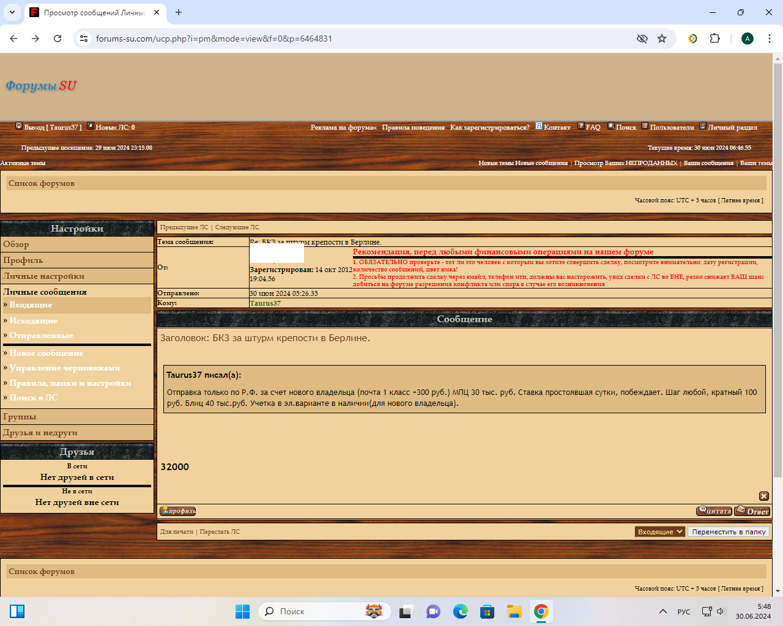Open sender's profile via профиль icon
Viewport: 783px width, 626px height.
coord(177,511)
